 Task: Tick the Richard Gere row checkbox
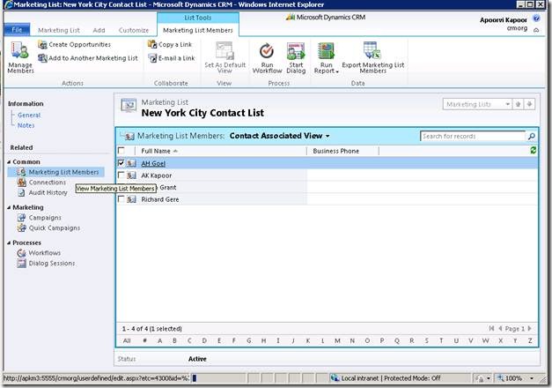point(121,199)
